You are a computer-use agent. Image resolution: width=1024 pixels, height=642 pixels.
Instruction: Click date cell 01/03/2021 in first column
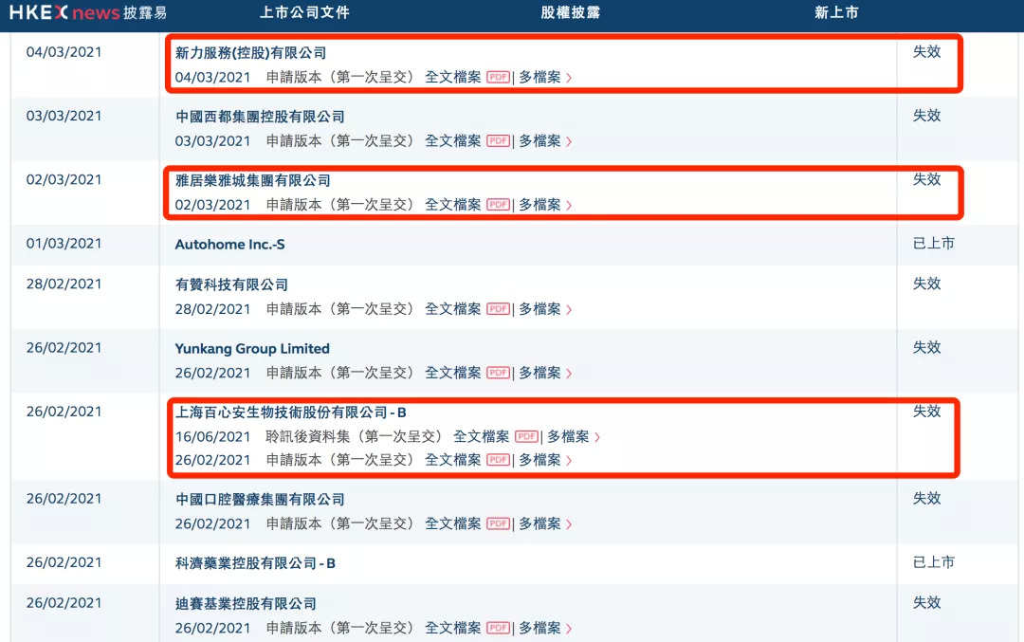pos(64,244)
